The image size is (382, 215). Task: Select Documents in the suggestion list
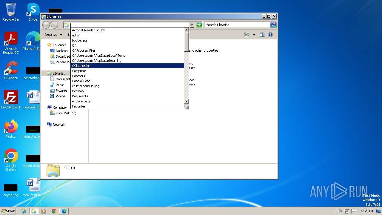point(127,96)
